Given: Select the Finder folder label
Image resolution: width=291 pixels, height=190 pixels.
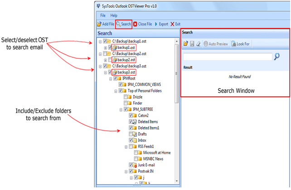Looking at the screenshot, I should pyautogui.click(x=137, y=103).
